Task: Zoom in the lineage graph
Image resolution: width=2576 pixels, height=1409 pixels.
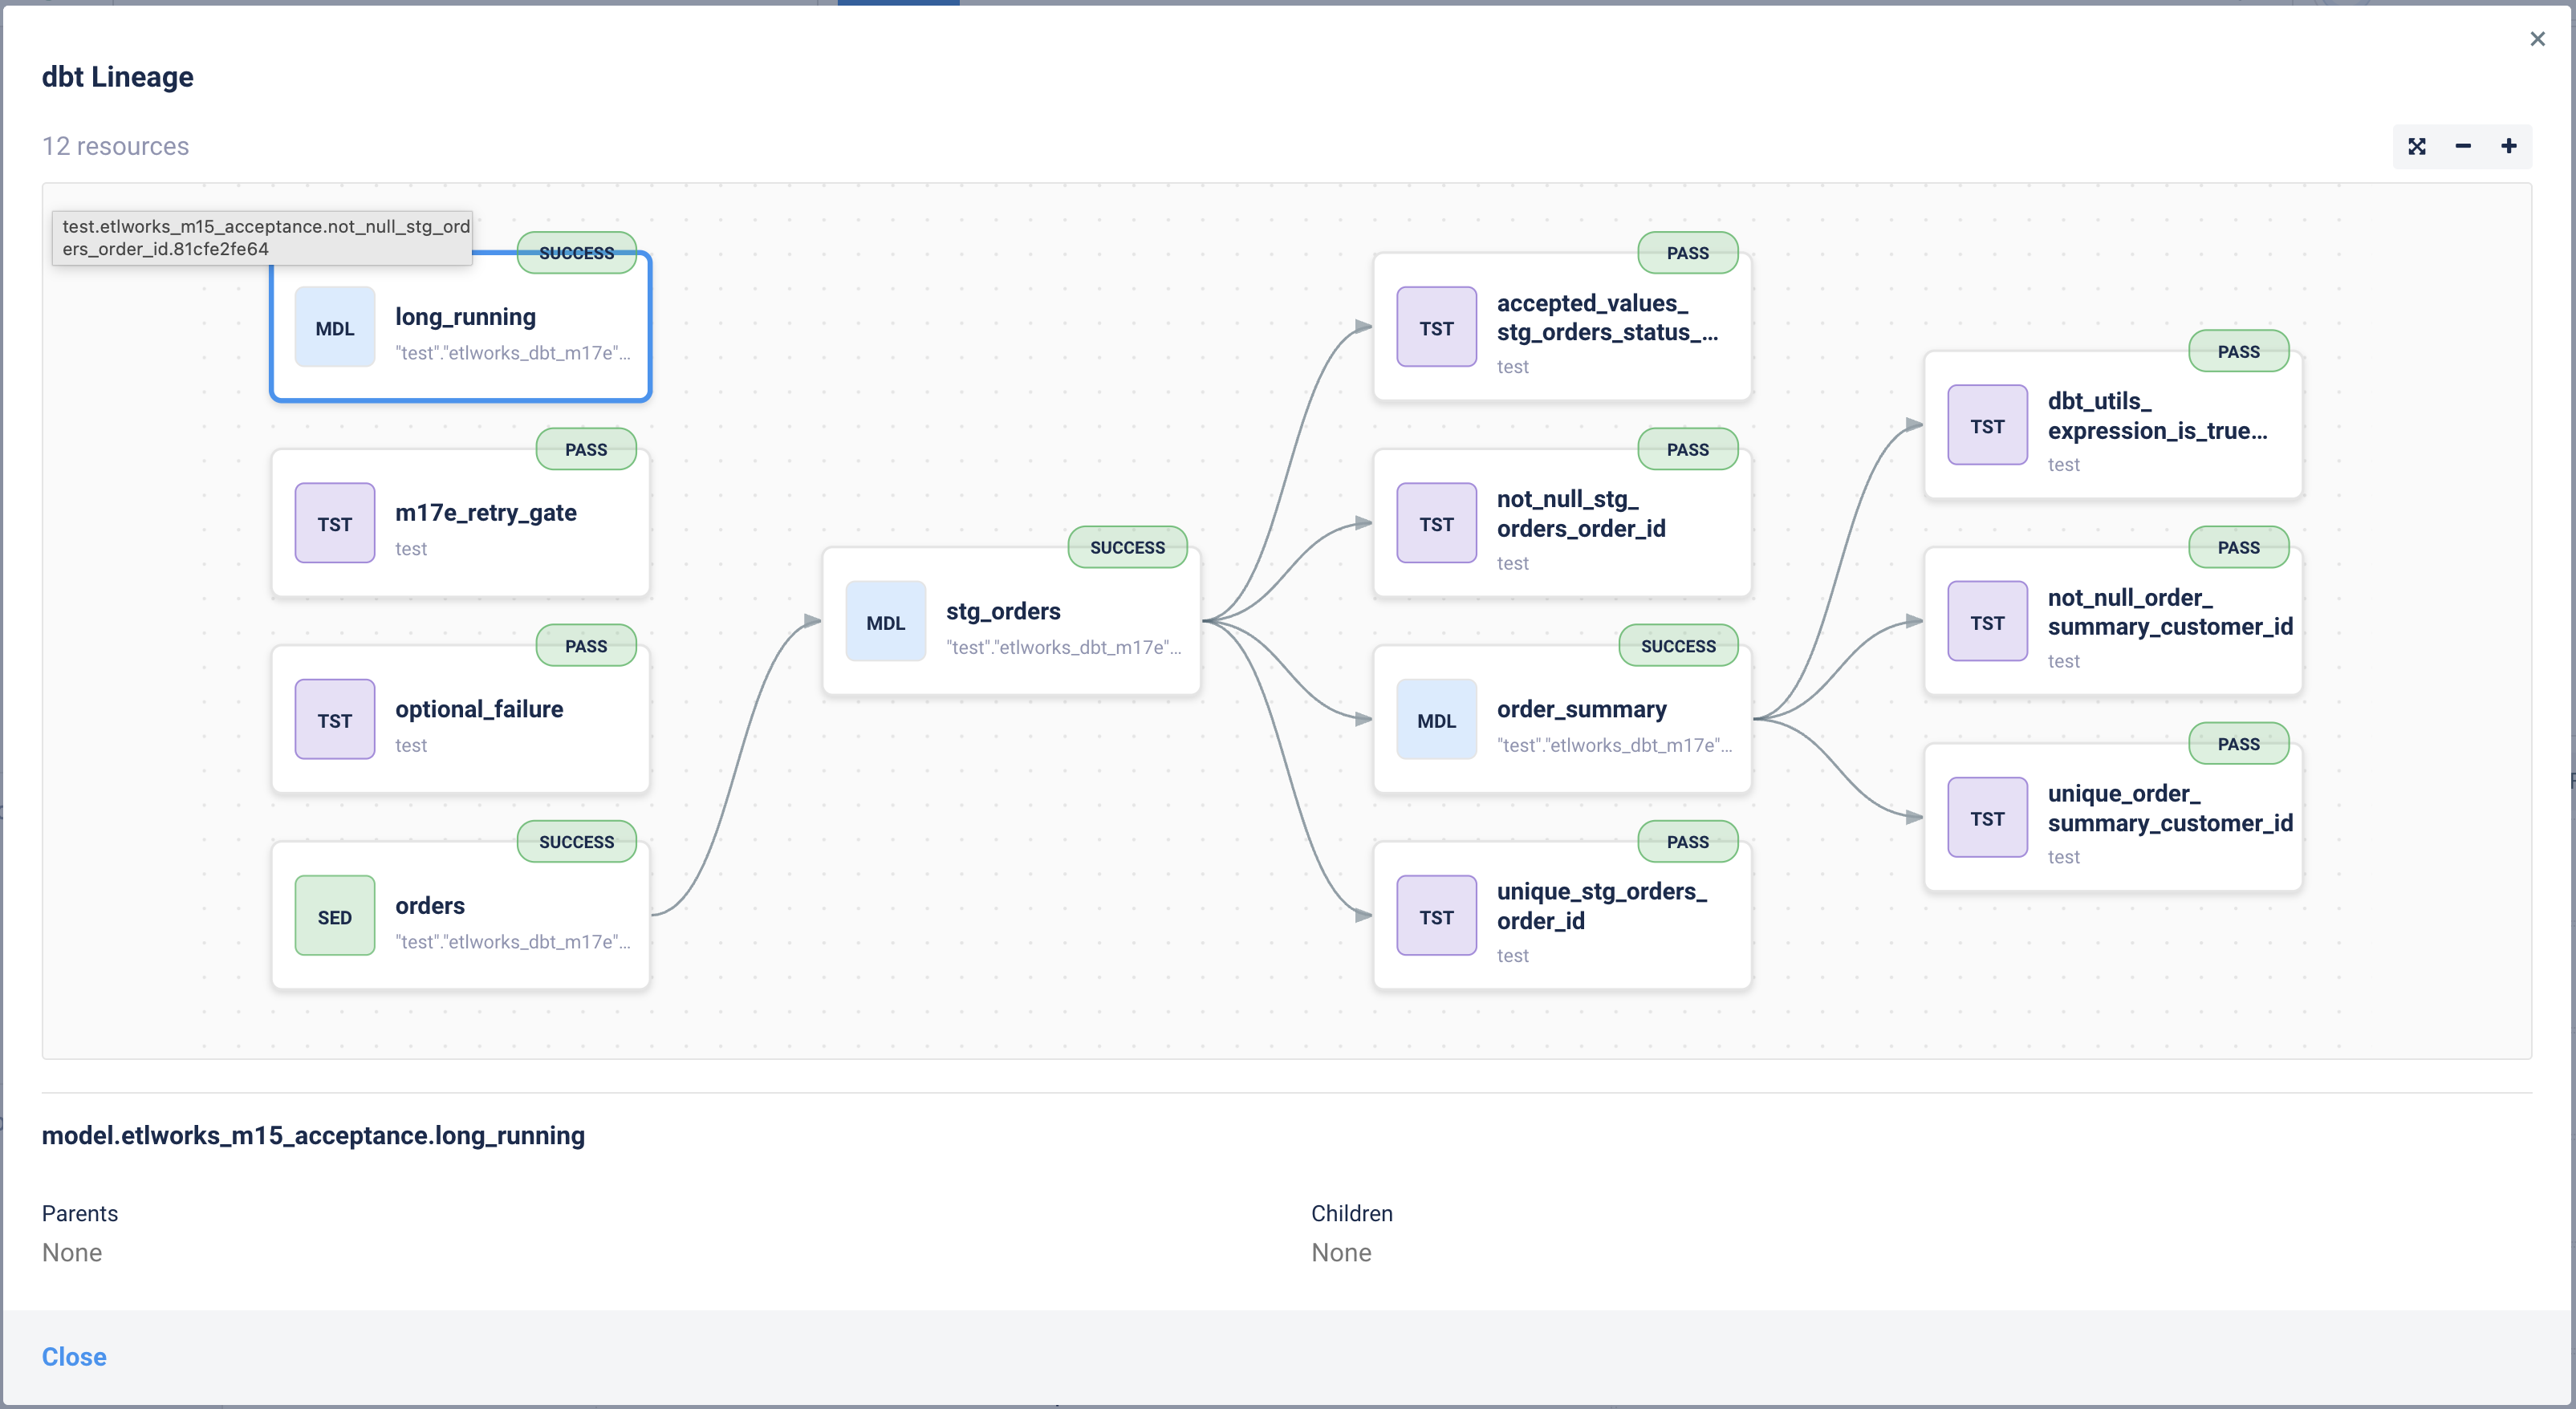Action: pyautogui.click(x=2509, y=147)
